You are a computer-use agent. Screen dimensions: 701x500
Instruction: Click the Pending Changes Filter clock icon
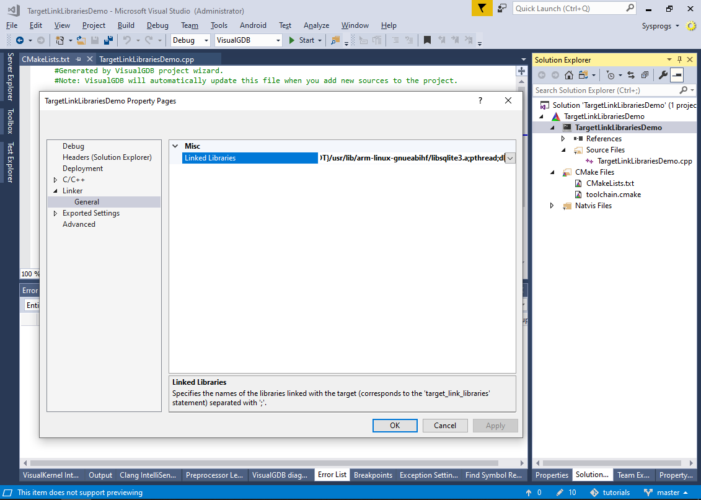tap(611, 75)
